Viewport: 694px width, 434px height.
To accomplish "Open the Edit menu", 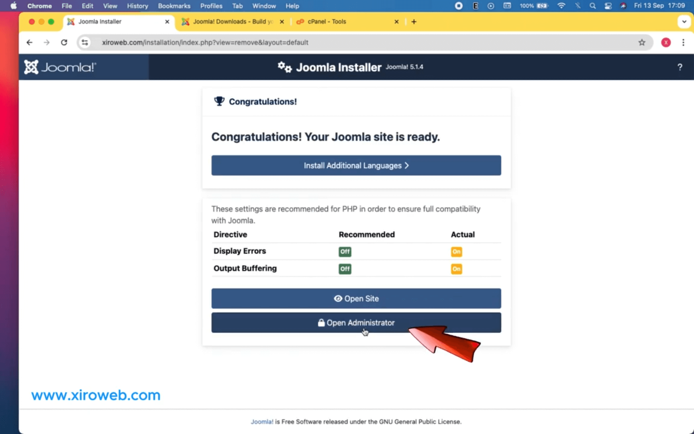I will tap(88, 6).
